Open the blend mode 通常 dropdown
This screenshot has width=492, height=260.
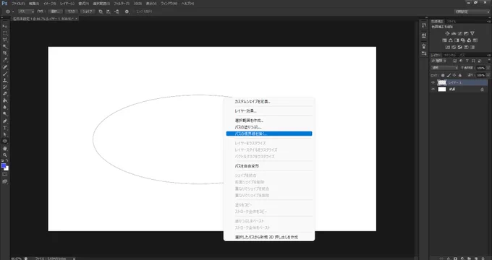(444, 68)
